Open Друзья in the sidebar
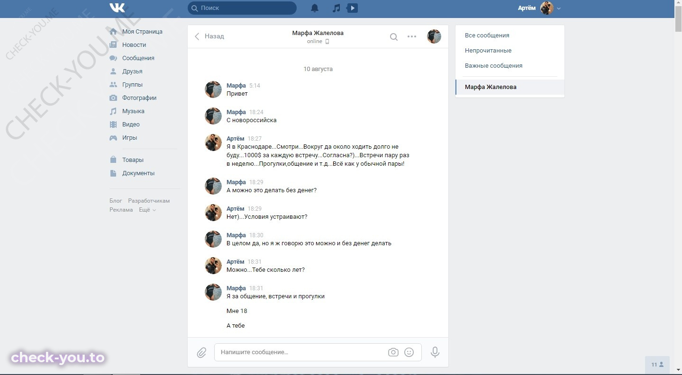This screenshot has height=375, width=682. click(x=132, y=71)
